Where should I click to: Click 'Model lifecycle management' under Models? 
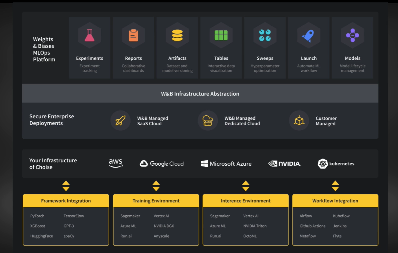[353, 68]
